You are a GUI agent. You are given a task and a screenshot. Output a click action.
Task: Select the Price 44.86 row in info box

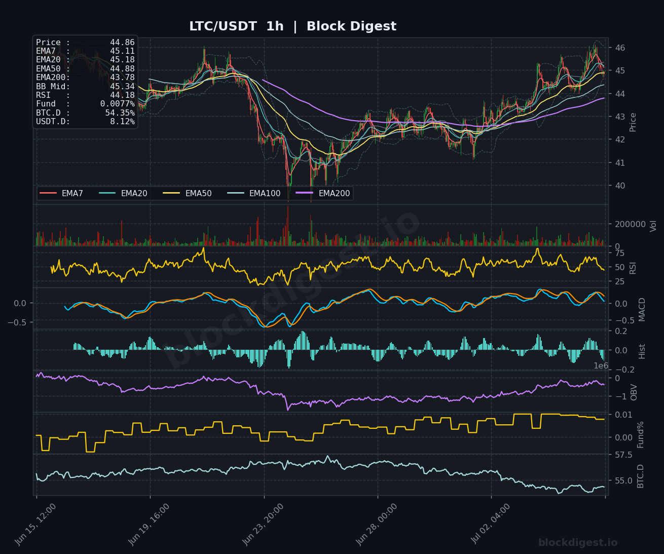click(85, 43)
